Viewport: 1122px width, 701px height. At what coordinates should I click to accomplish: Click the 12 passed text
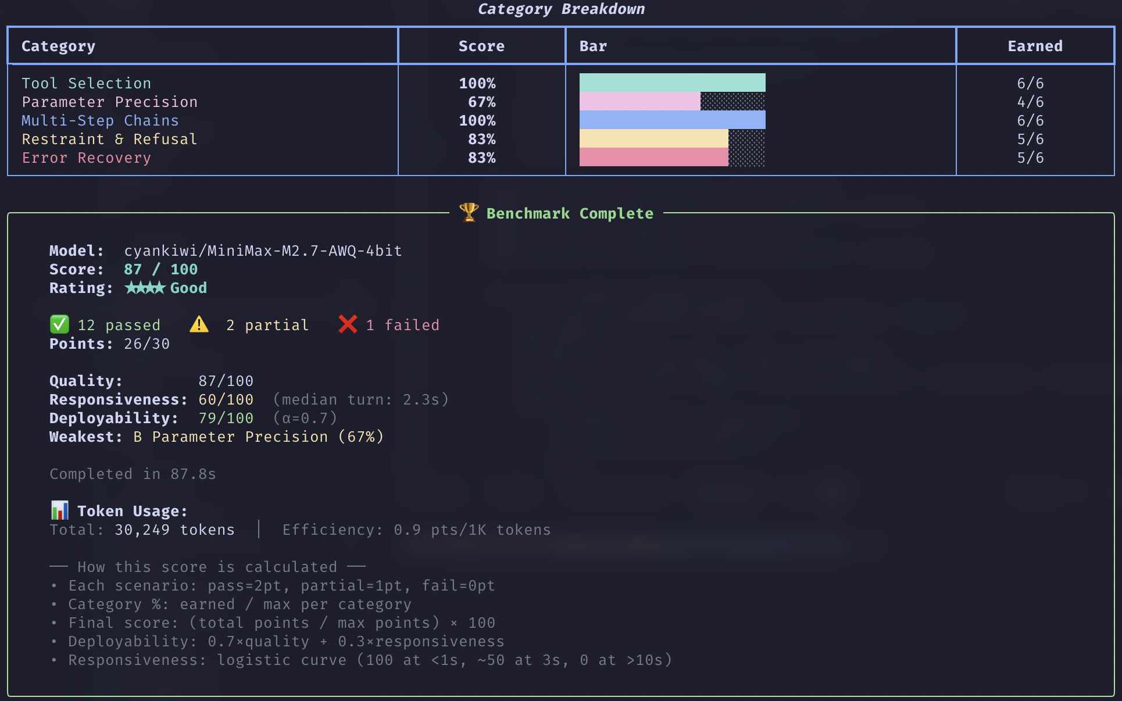click(119, 325)
